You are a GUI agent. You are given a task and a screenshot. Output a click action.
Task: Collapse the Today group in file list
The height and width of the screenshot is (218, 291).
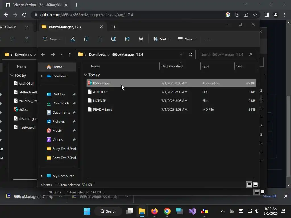(86, 75)
